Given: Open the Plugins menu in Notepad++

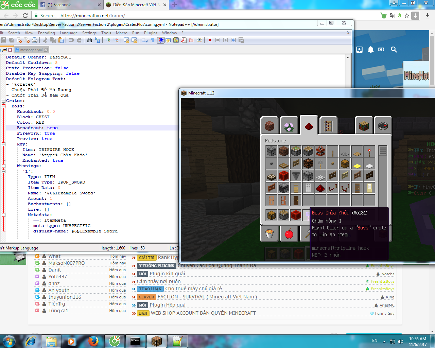Looking at the screenshot, I should tap(151, 33).
